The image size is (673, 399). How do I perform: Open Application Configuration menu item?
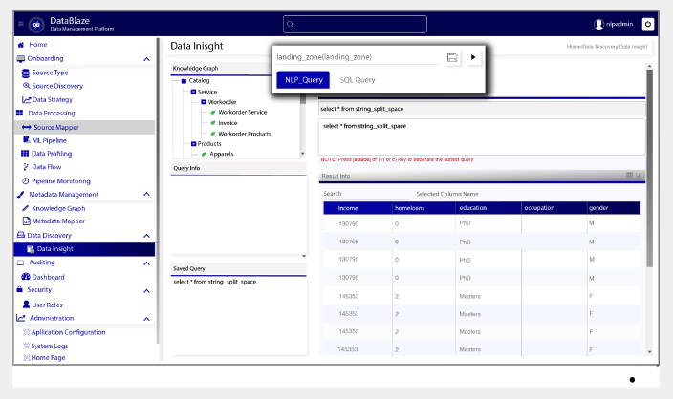point(68,332)
